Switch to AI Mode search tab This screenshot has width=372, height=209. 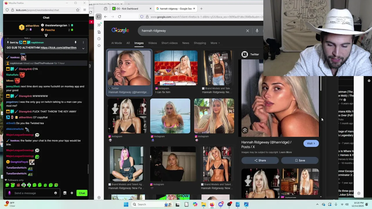[117, 43]
